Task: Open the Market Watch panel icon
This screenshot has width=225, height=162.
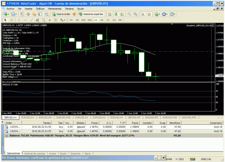Action: tap(22, 14)
